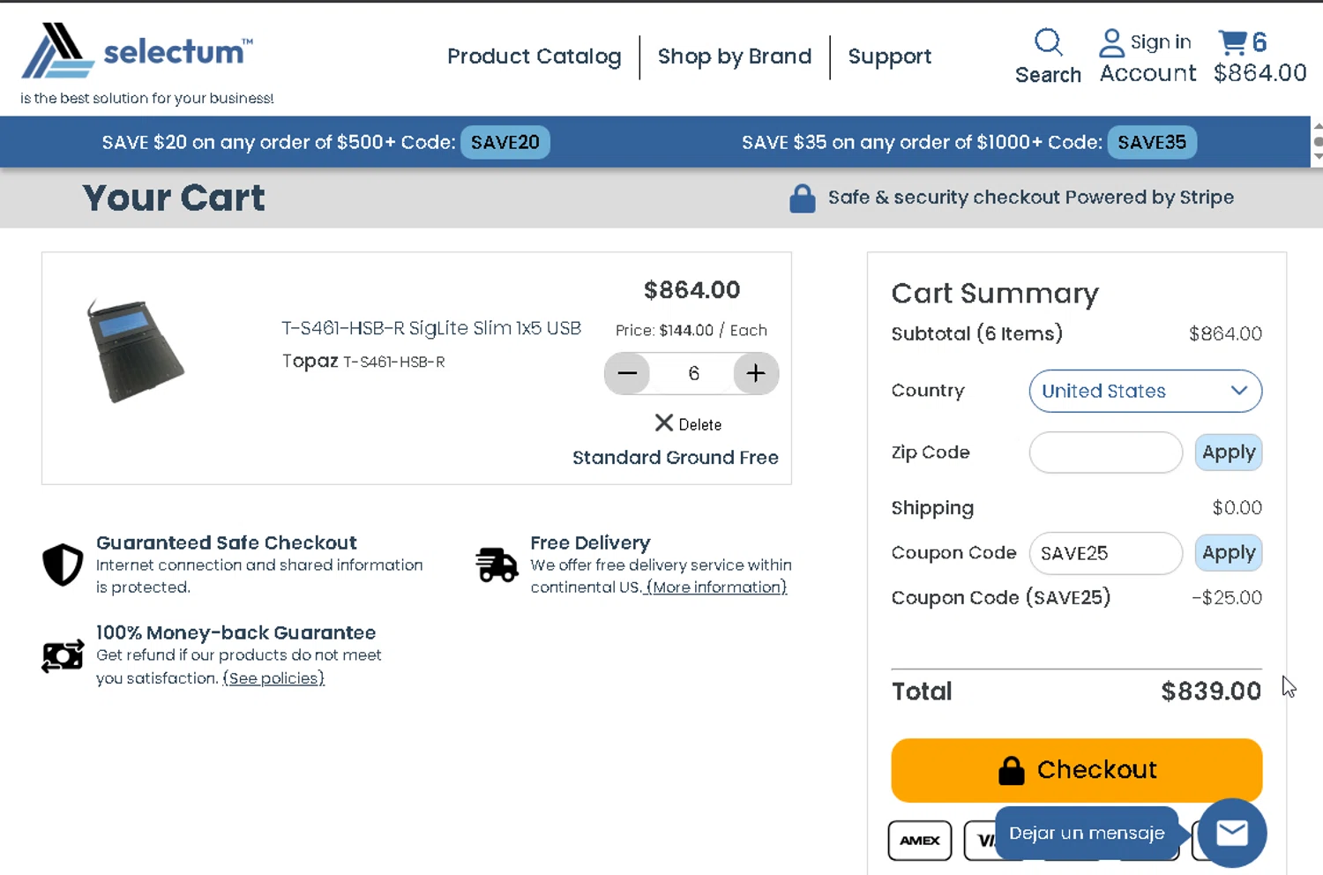Increase quantity with the plus button

pos(756,373)
